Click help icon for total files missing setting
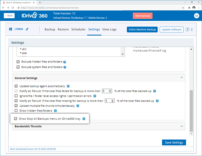The image size is (202, 156). pyautogui.click(x=157, y=101)
